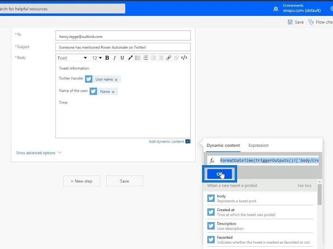Click the To email address field
The height and width of the screenshot is (249, 333).
[123, 36]
